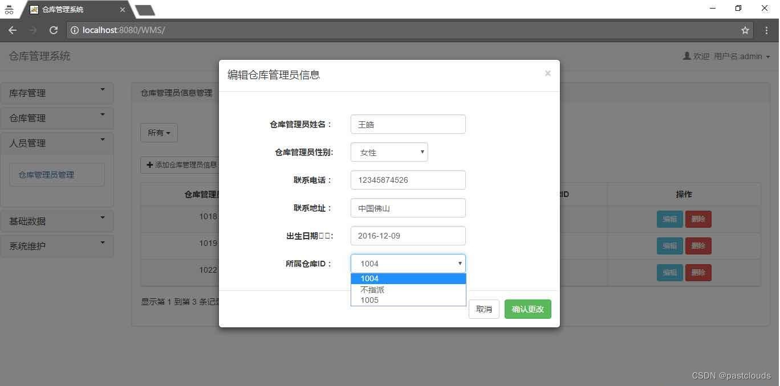Click the address bar URL

pos(124,30)
